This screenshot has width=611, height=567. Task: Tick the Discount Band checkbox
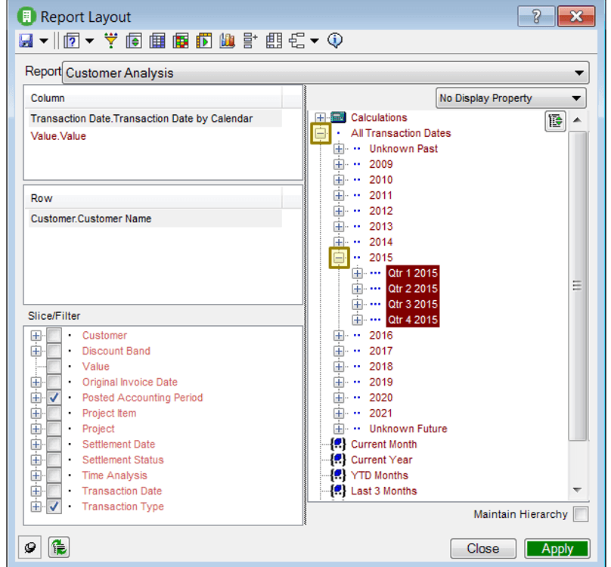(x=54, y=351)
